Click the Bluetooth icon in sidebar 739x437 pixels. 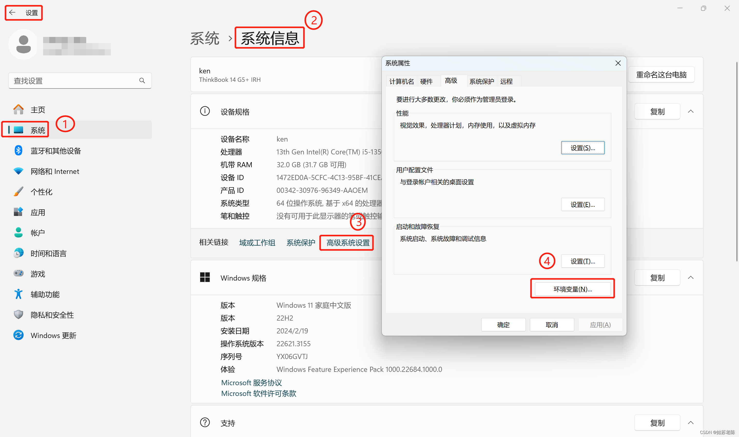pyautogui.click(x=18, y=151)
